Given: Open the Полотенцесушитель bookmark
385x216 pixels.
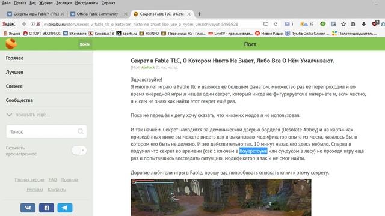Looking at the screenshot, I should (354, 34).
